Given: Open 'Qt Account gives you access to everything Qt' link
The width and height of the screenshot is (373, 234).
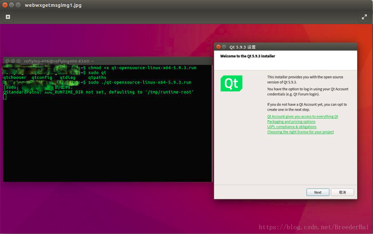Looking at the screenshot, I should (x=303, y=116).
